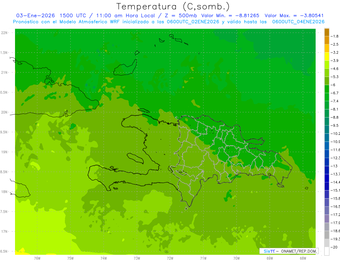Click the '-4.6' colorbar value
This screenshot has width=340, height=262.
point(335,69)
